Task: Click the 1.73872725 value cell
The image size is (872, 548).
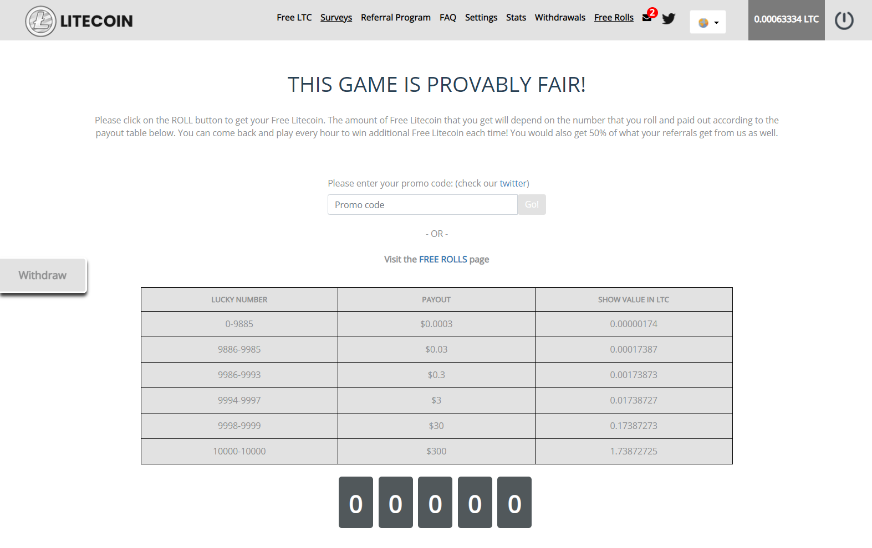Action: (634, 451)
